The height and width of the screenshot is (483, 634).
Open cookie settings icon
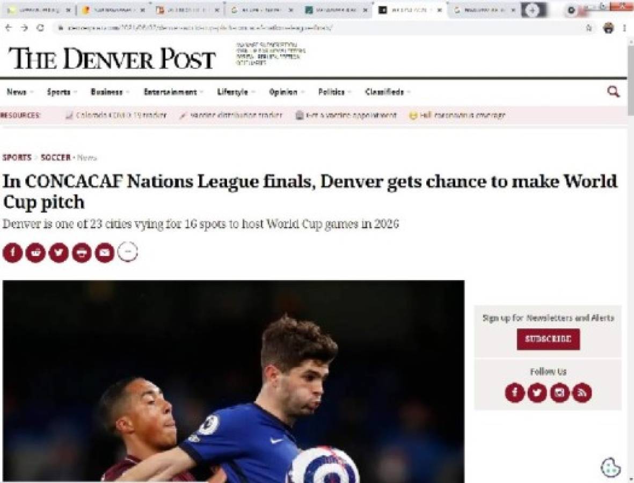[611, 467]
